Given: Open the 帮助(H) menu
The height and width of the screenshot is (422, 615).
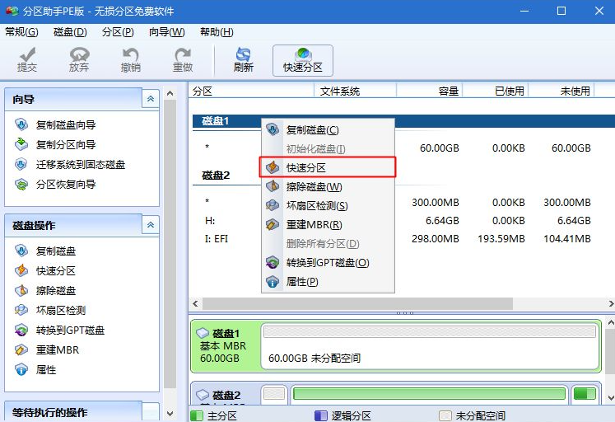Looking at the screenshot, I should 216,32.
